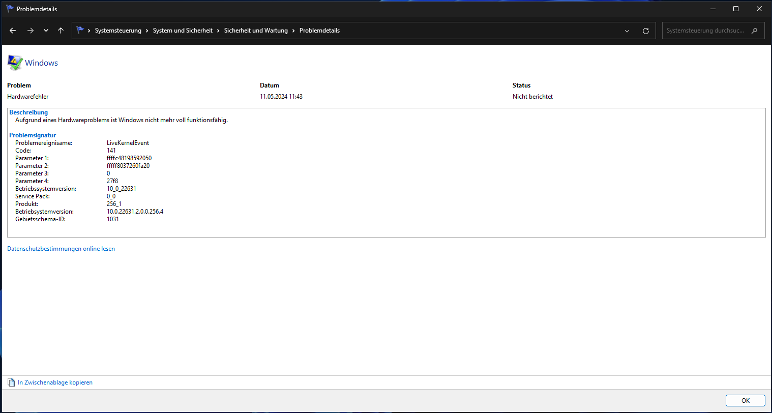Select the Hardwarefehler problem text
The height and width of the screenshot is (413, 772).
[28, 97]
